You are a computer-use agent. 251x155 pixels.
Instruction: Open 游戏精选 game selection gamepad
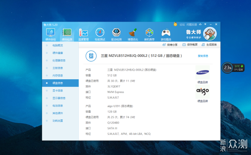point(166,35)
